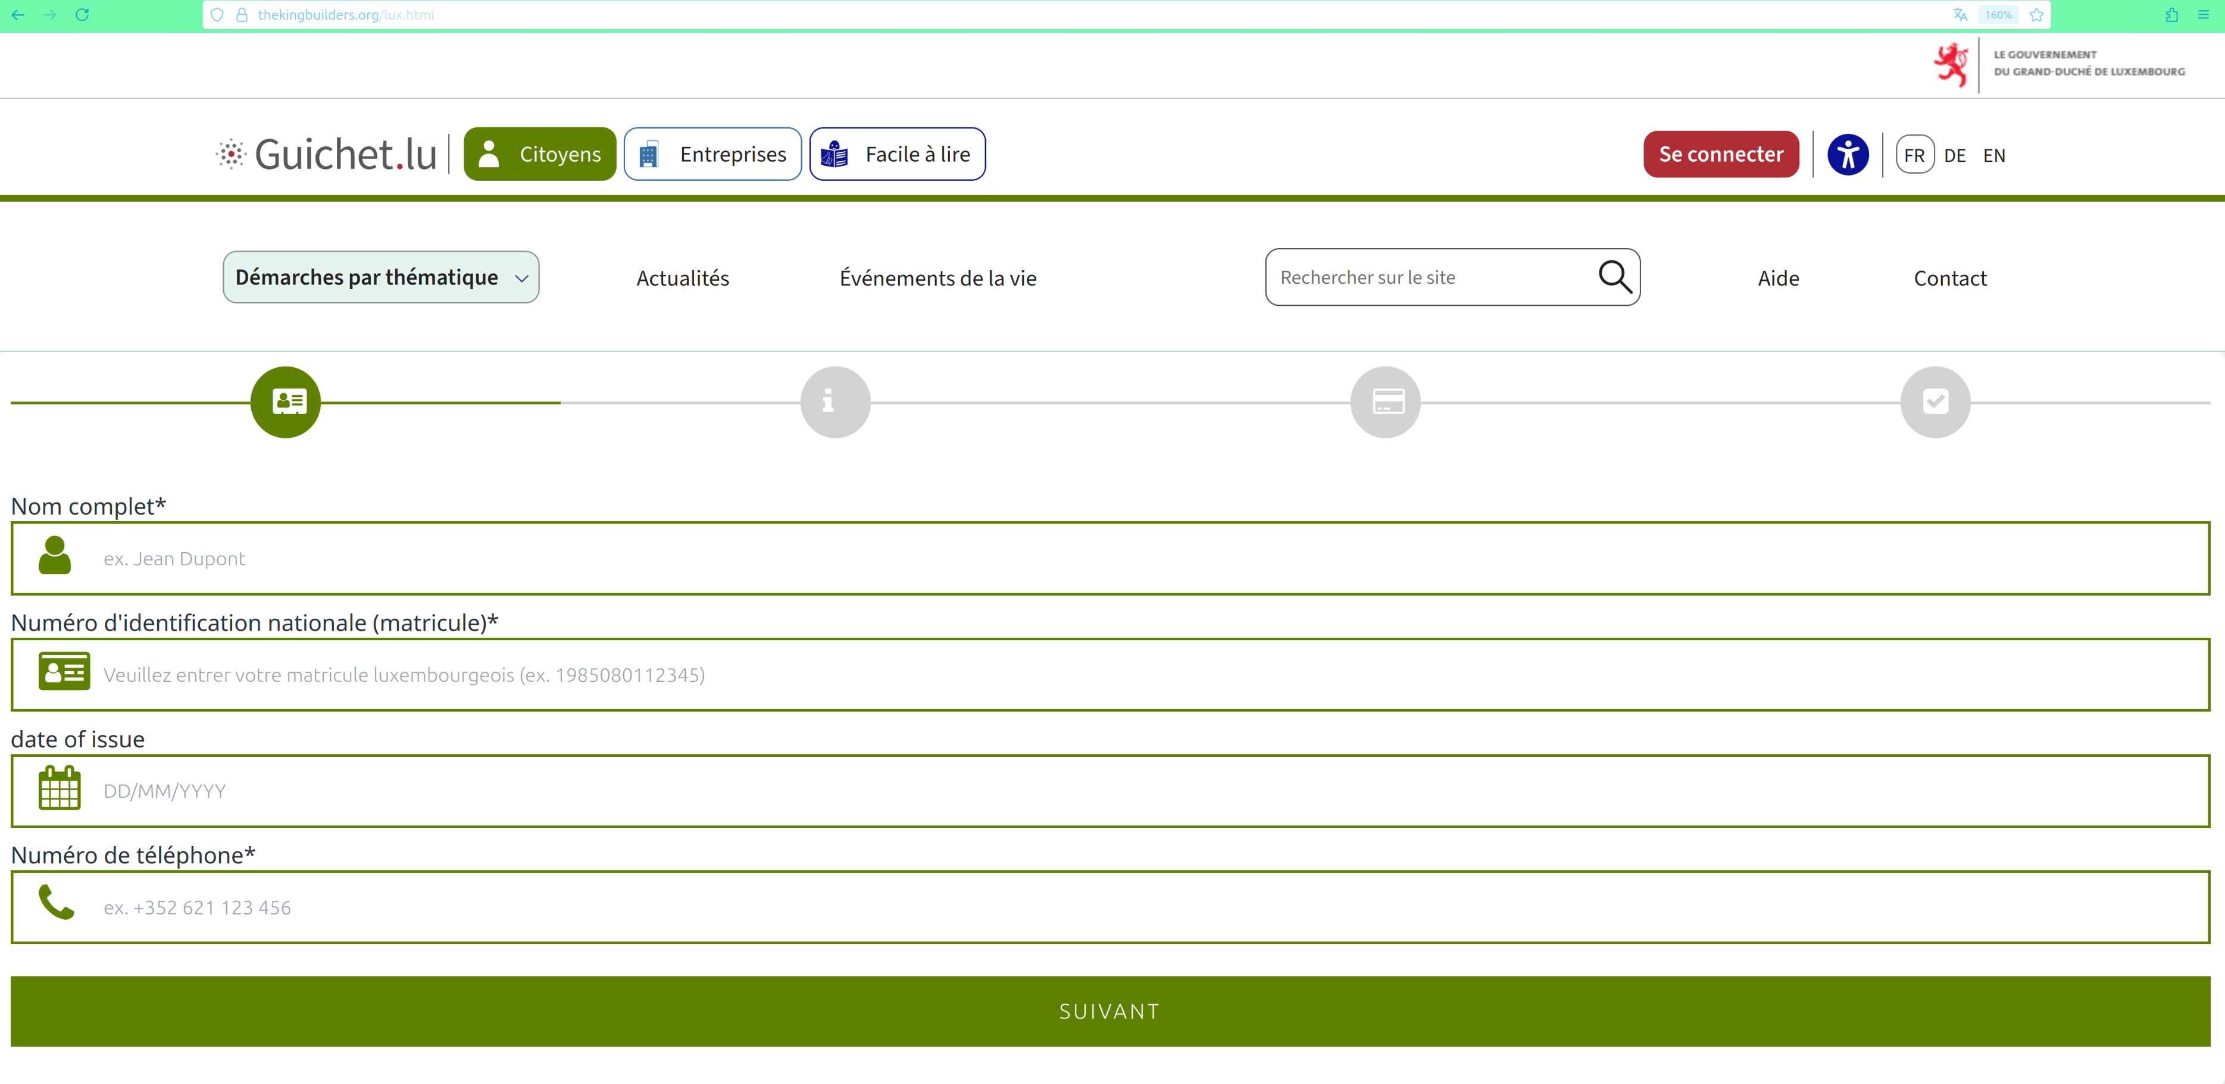Select the Citoyens tab
Viewport: 2225px width, 1084px height.
pos(540,155)
